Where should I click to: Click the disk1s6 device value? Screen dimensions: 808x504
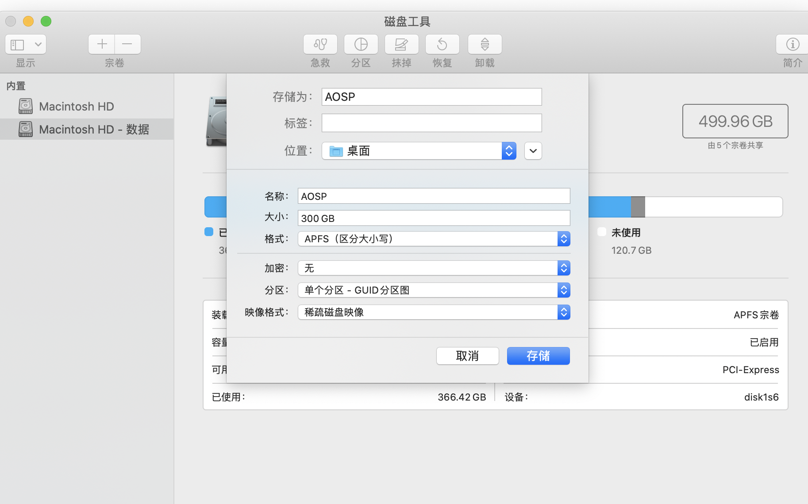761,397
